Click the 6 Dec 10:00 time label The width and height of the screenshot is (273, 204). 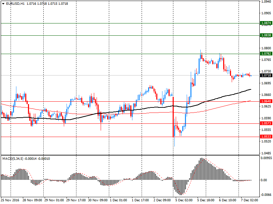[228, 200]
